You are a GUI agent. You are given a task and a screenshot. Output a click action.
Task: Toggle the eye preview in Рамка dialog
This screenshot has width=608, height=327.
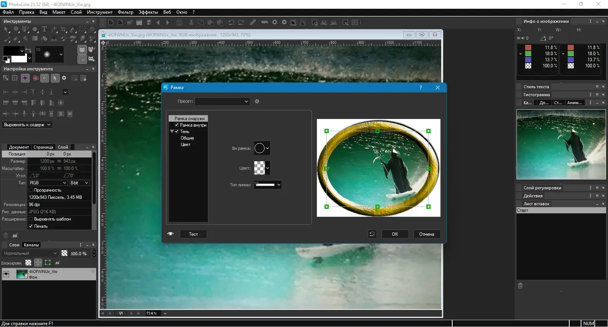coord(171,234)
